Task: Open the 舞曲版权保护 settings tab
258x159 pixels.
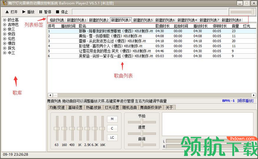Action: (151, 107)
